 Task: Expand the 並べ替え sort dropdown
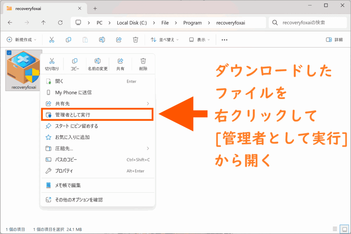click(x=165, y=40)
